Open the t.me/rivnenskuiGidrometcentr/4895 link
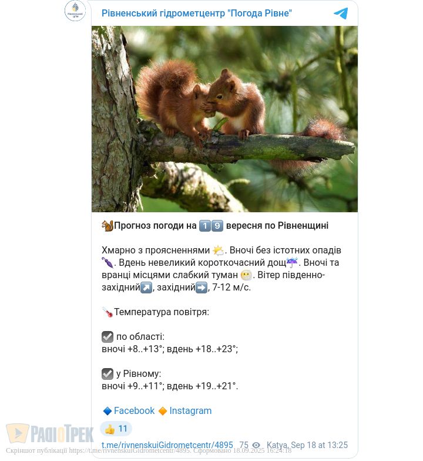 [167, 445]
